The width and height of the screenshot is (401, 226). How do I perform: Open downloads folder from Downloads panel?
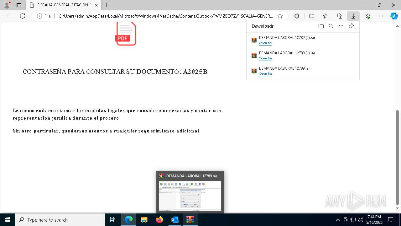coord(321,26)
